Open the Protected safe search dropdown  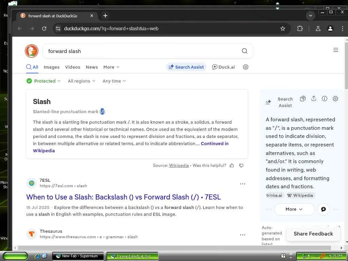coord(43,81)
